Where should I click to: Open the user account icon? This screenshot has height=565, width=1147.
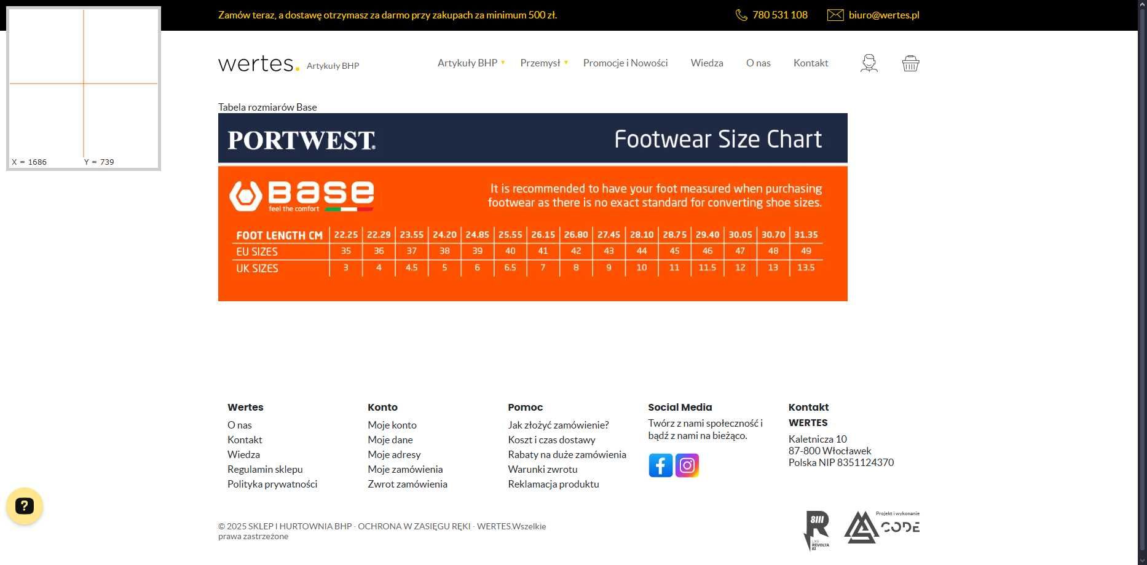pos(869,63)
